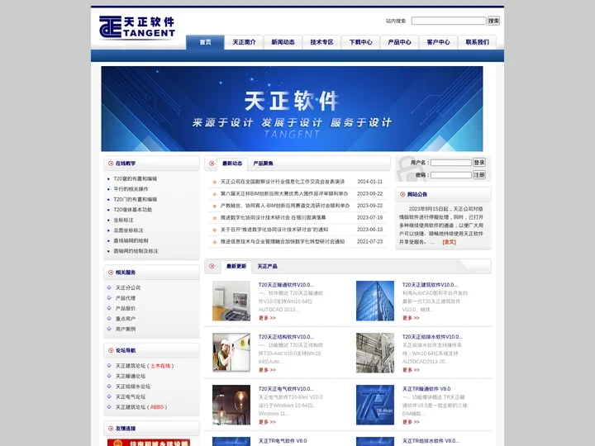
Task: Open the 天正简介 navigation tab
Action: pos(244,42)
